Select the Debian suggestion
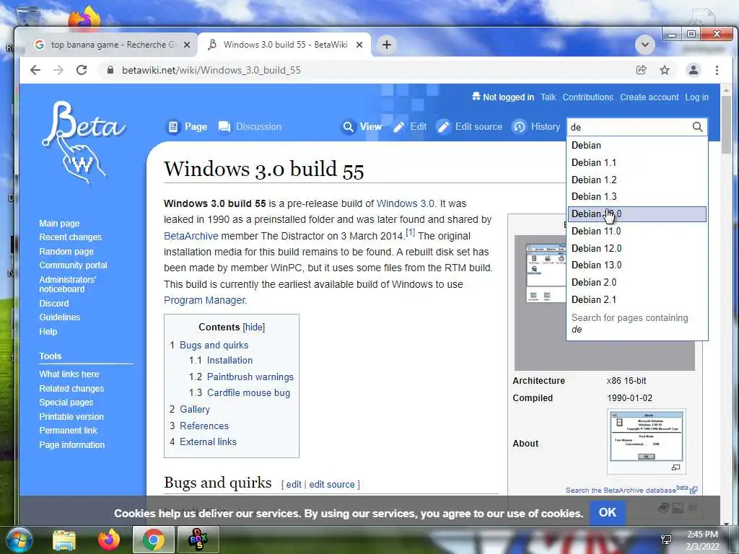This screenshot has width=739, height=554. pos(637,145)
